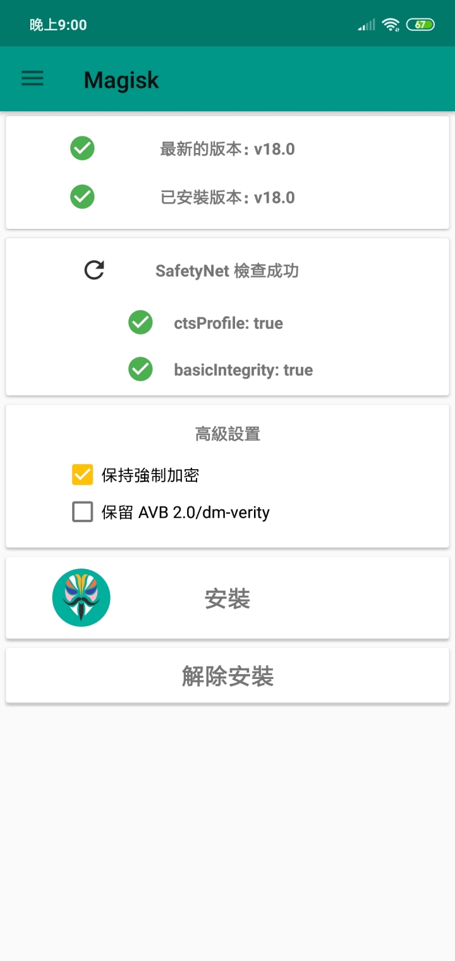455x961 pixels.
Task: Tap the 安裝 install button
Action: (227, 598)
